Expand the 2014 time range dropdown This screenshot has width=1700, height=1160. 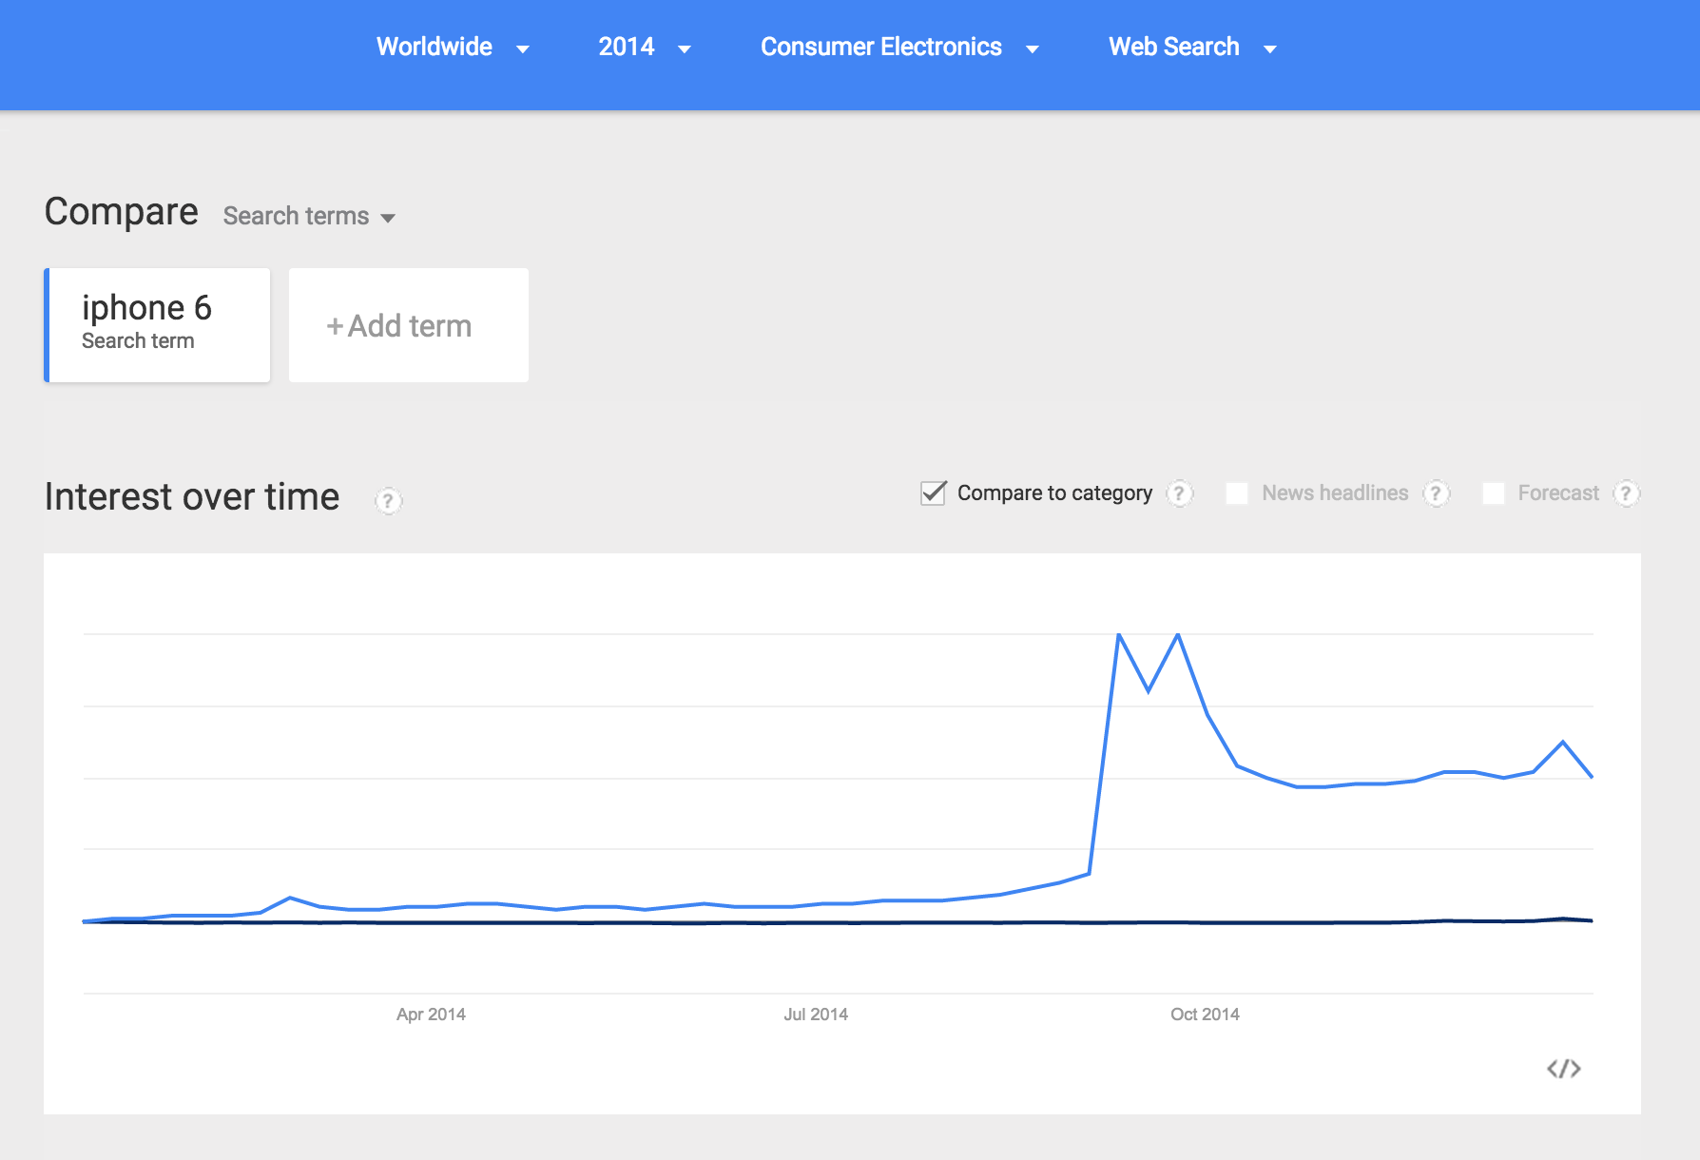[644, 47]
